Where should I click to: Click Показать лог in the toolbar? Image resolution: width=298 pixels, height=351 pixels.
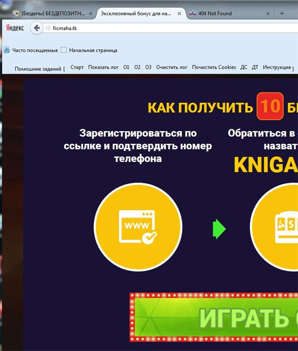[103, 68]
